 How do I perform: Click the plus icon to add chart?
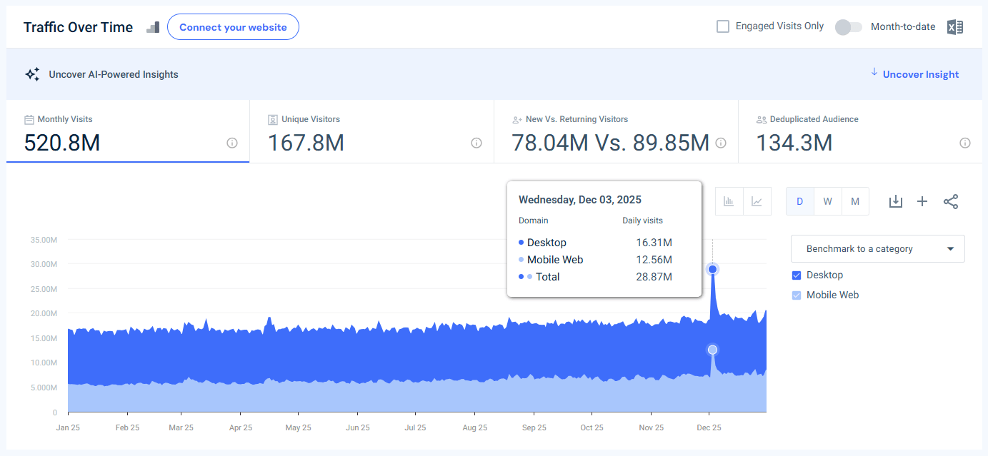[922, 201]
